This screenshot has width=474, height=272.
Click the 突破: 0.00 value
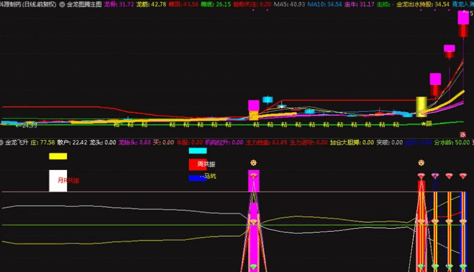tap(390, 143)
